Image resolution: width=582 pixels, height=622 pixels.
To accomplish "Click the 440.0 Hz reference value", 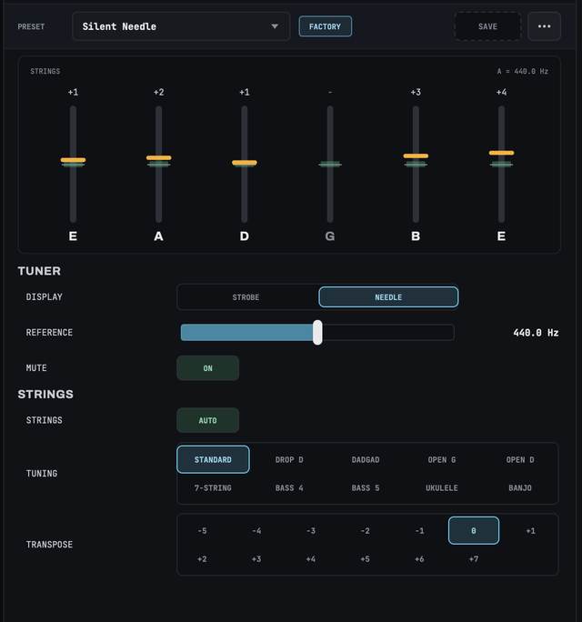I will 536,333.
